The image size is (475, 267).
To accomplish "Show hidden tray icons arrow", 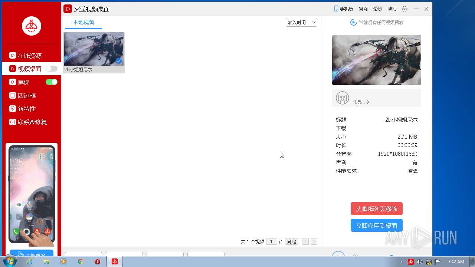I will 402,262.
